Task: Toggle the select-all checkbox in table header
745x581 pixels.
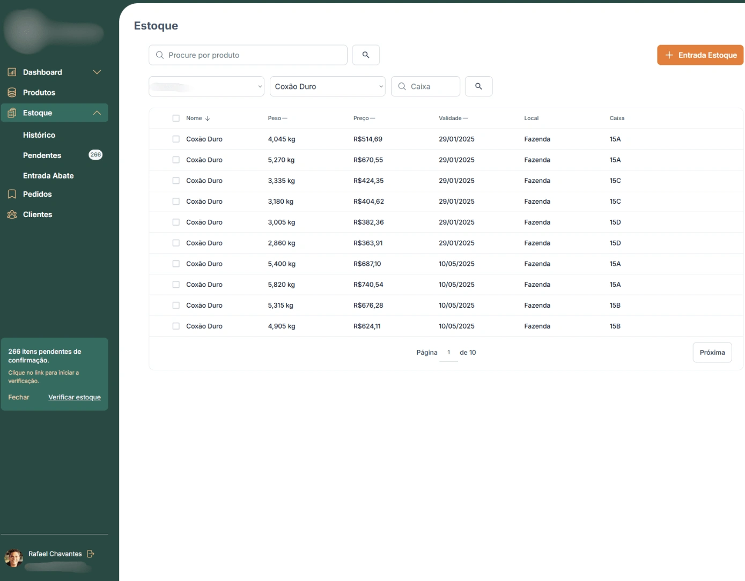Action: point(176,118)
